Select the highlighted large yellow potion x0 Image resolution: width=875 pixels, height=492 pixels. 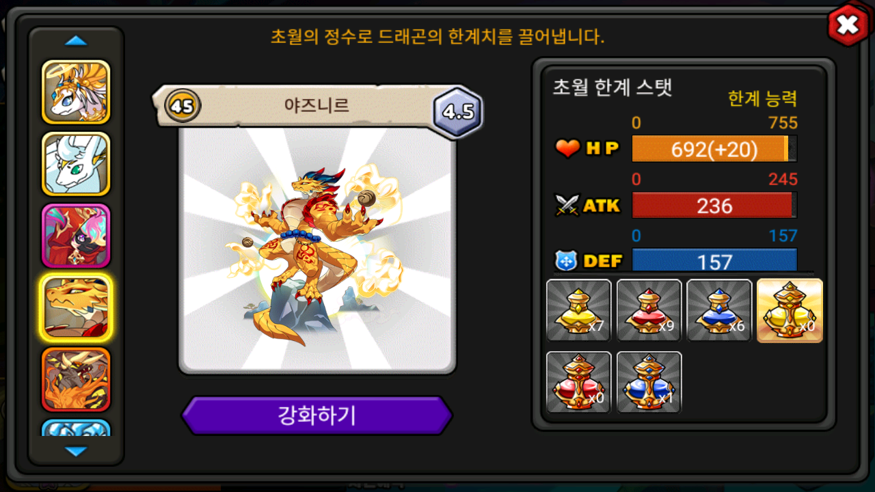click(x=790, y=310)
